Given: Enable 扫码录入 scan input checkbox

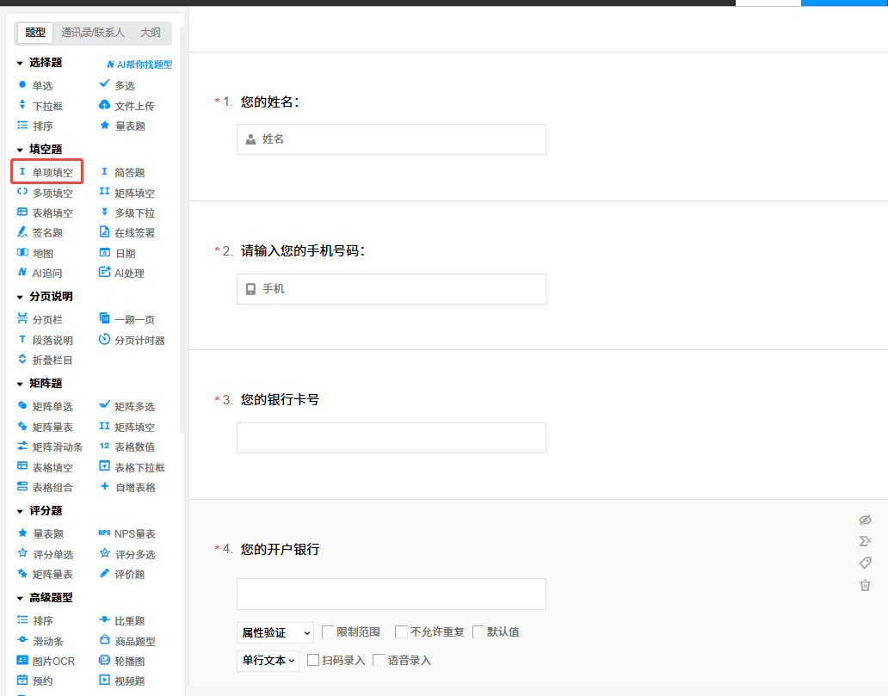Looking at the screenshot, I should point(313,661).
